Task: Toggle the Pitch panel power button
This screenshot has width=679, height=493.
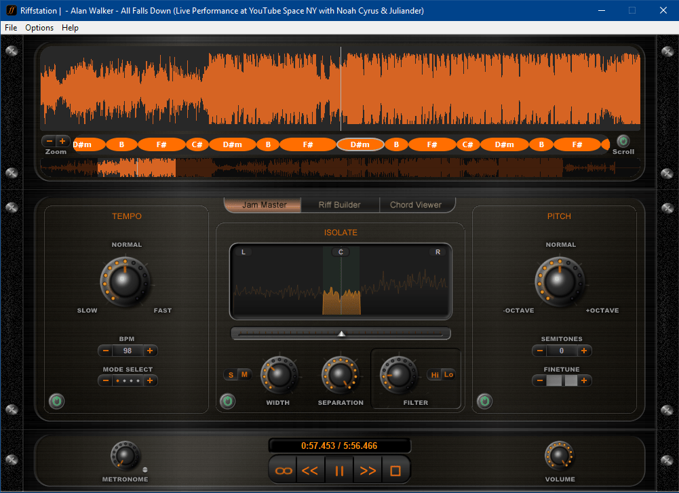Action: pyautogui.click(x=484, y=401)
